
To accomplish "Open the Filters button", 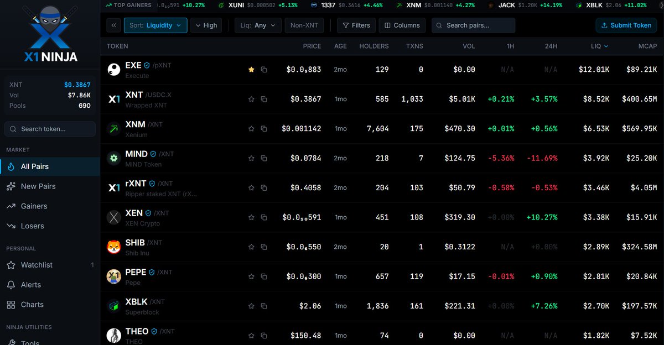I will pos(356,25).
